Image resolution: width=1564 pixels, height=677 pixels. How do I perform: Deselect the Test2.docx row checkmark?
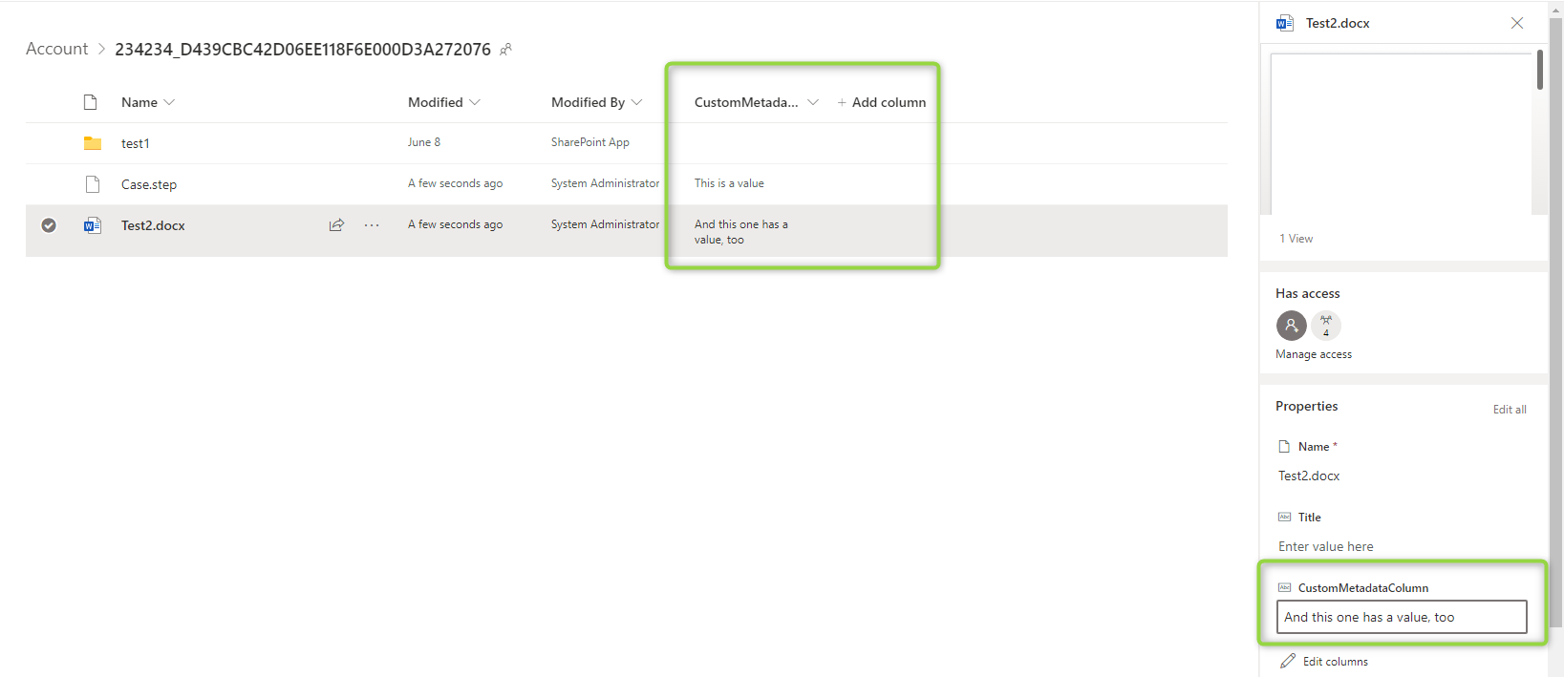pos(49,225)
